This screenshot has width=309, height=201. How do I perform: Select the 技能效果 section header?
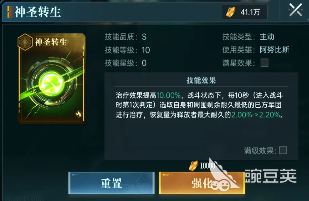tap(201, 80)
